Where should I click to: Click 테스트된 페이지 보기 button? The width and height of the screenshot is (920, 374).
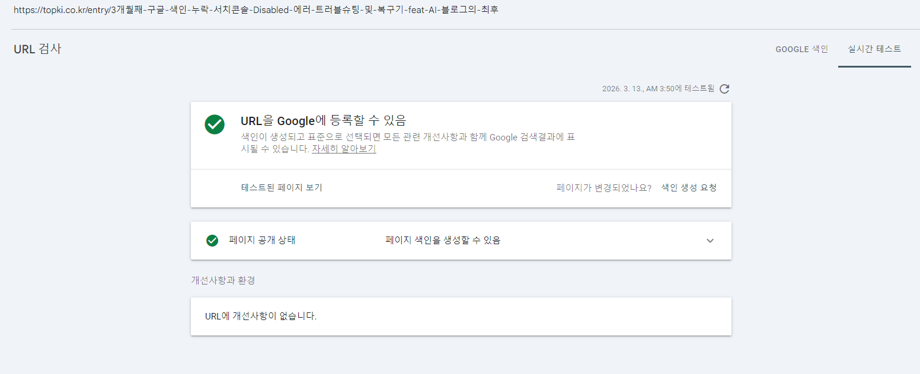pos(282,188)
